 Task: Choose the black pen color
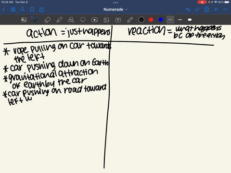tap(141, 20)
